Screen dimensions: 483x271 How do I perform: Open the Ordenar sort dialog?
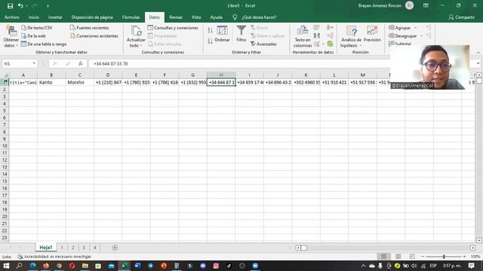coord(222,34)
